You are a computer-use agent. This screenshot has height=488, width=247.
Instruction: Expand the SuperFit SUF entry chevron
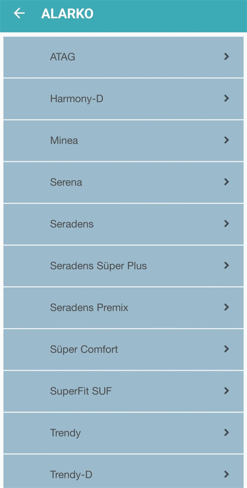(x=227, y=391)
